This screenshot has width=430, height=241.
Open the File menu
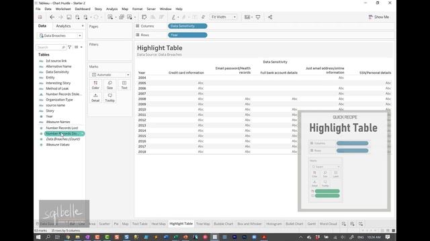pos(38,9)
